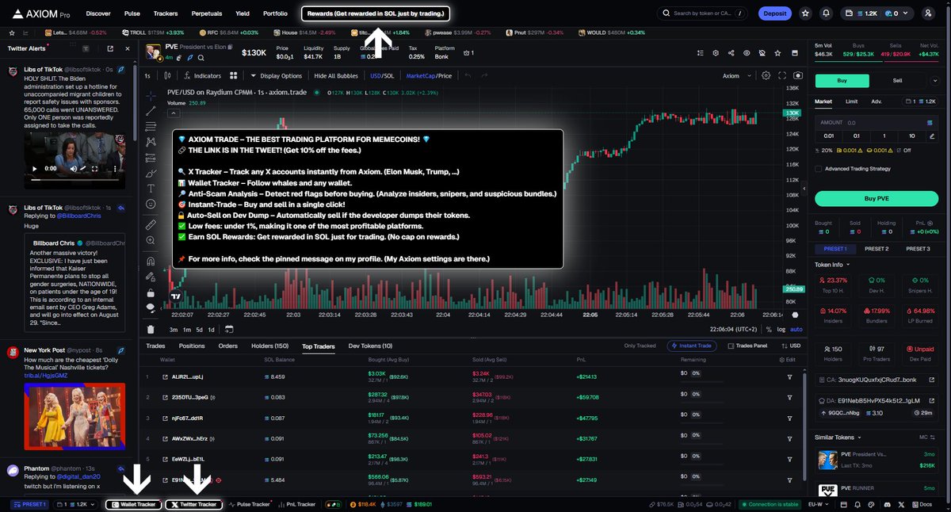Switch chart between USD/SOL
951x512 pixels.
(382, 75)
